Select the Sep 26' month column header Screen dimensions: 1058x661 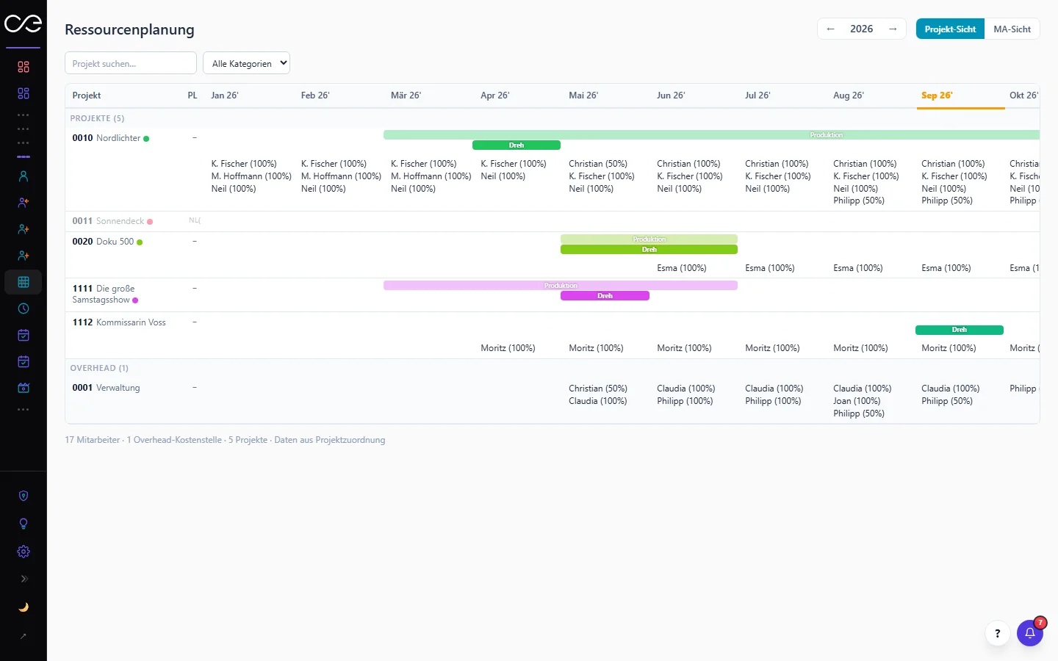point(961,95)
